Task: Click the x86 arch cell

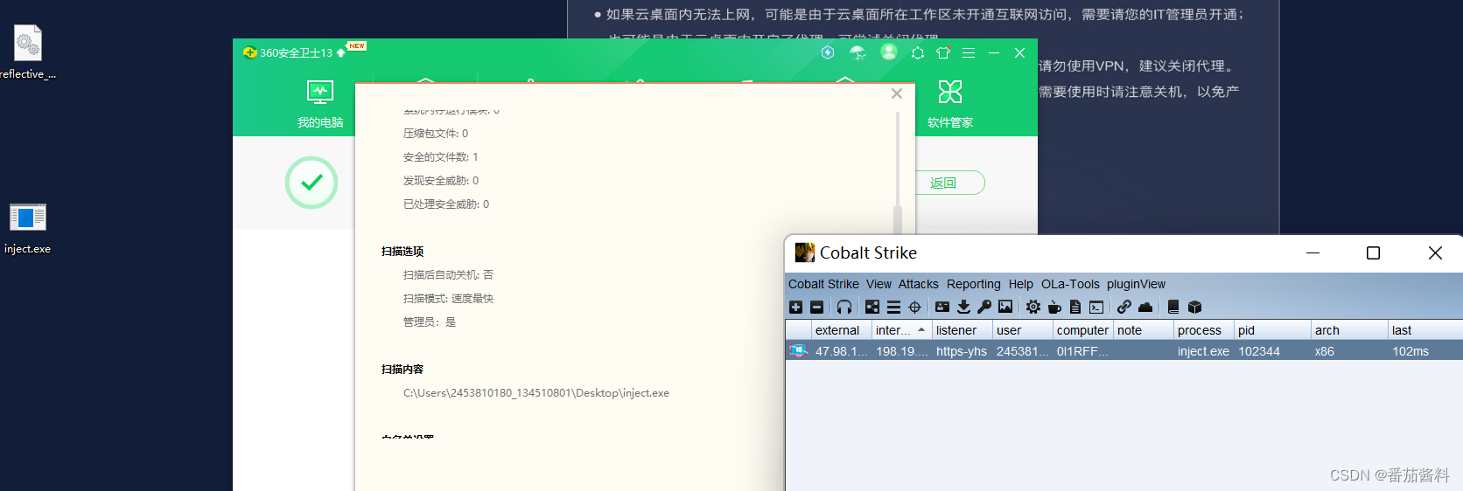Action: click(x=1348, y=351)
